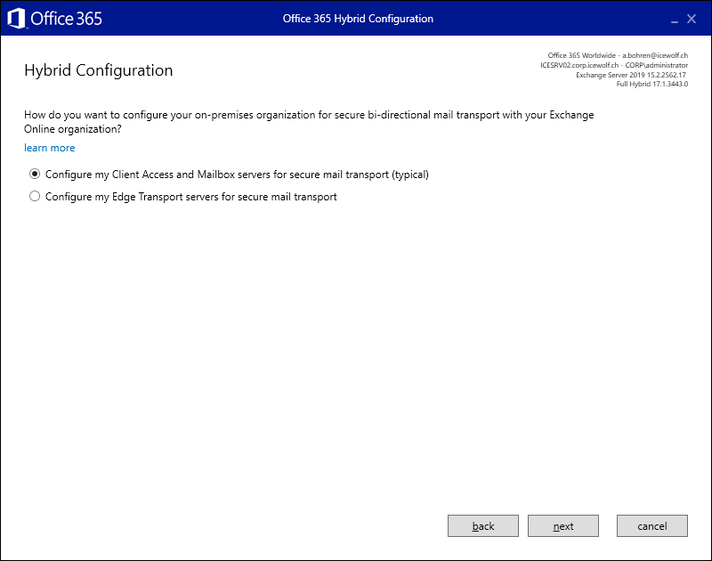712x561 pixels.
Task: Minimize the Hybrid Configuration wizard window
Action: (x=675, y=20)
